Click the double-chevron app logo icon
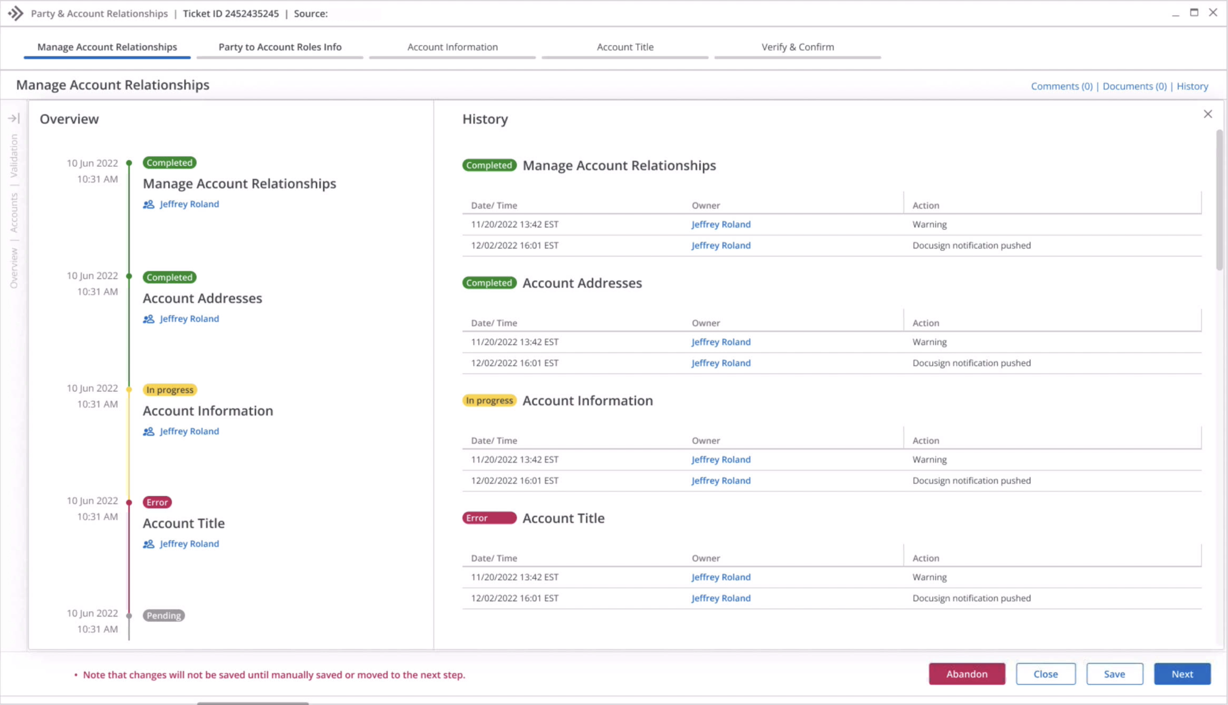Viewport: 1228px width, 705px height. coord(16,13)
